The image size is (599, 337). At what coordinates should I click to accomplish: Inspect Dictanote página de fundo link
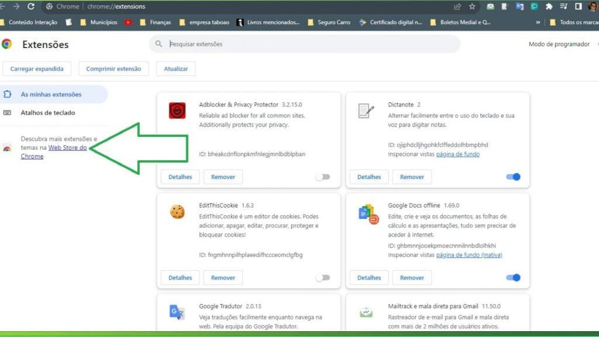457,154
